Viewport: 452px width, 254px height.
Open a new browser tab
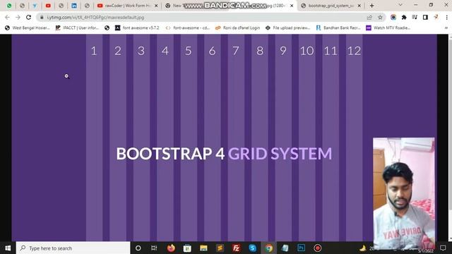tap(372, 6)
